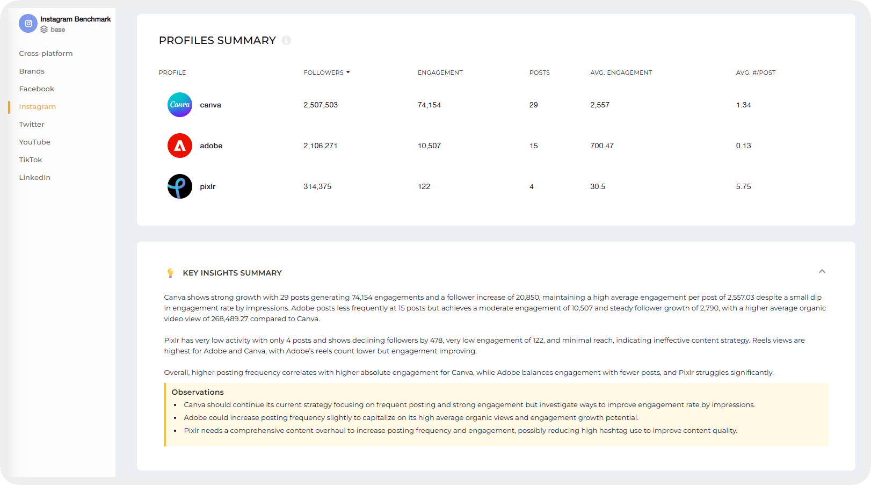
Task: Open the Cross-platform section
Action: coord(46,53)
